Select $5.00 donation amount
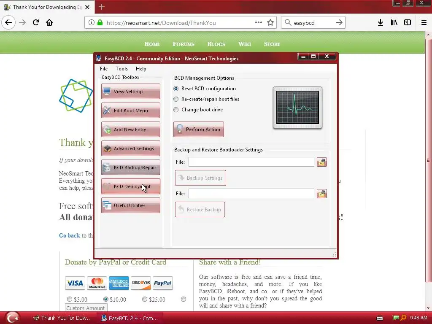432x324 pixels. pos(70,299)
